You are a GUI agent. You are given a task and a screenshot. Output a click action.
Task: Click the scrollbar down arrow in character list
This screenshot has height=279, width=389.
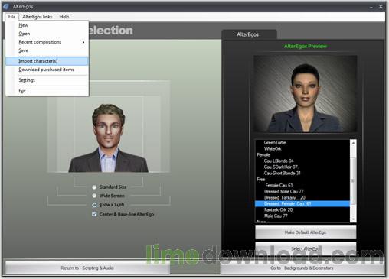[353, 219]
